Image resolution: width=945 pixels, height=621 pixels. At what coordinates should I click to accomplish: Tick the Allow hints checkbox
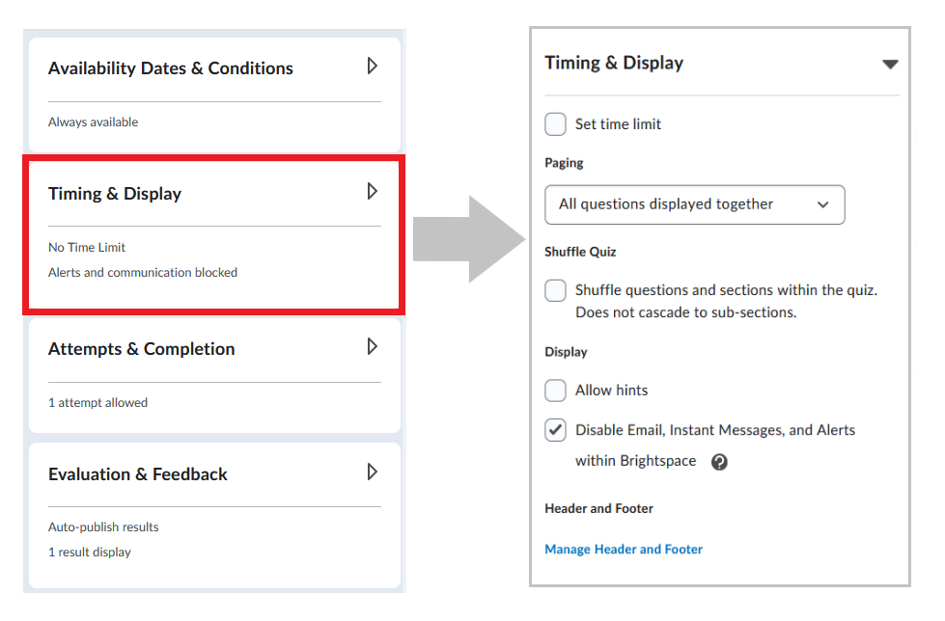(x=555, y=391)
